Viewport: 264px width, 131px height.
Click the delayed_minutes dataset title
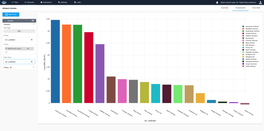10,8
